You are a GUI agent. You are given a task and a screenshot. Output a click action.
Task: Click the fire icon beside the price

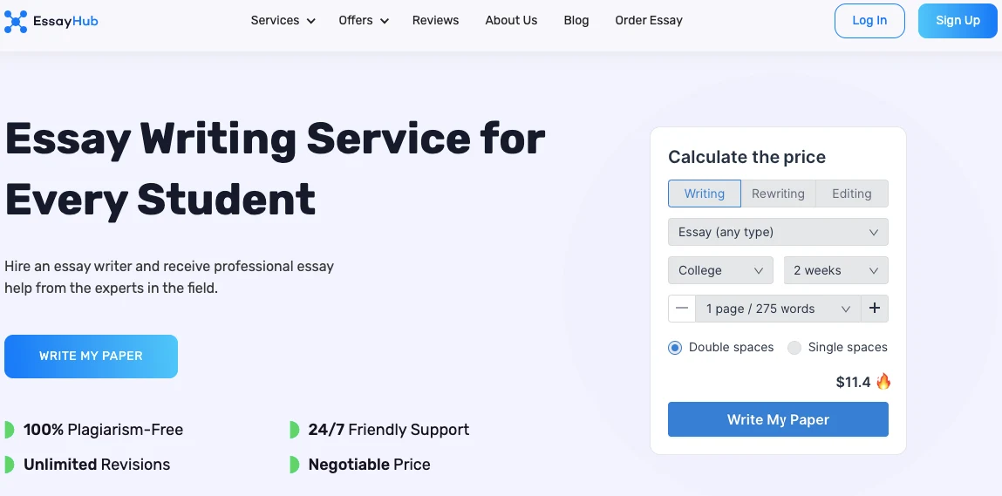coord(883,382)
